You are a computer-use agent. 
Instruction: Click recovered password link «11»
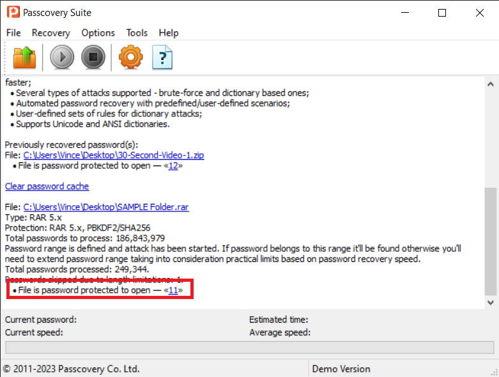pos(173,290)
